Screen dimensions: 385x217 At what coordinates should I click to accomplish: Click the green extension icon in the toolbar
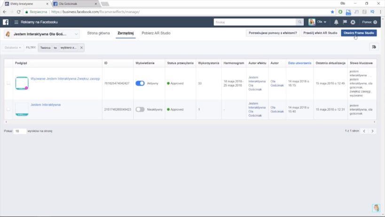click(x=340, y=12)
